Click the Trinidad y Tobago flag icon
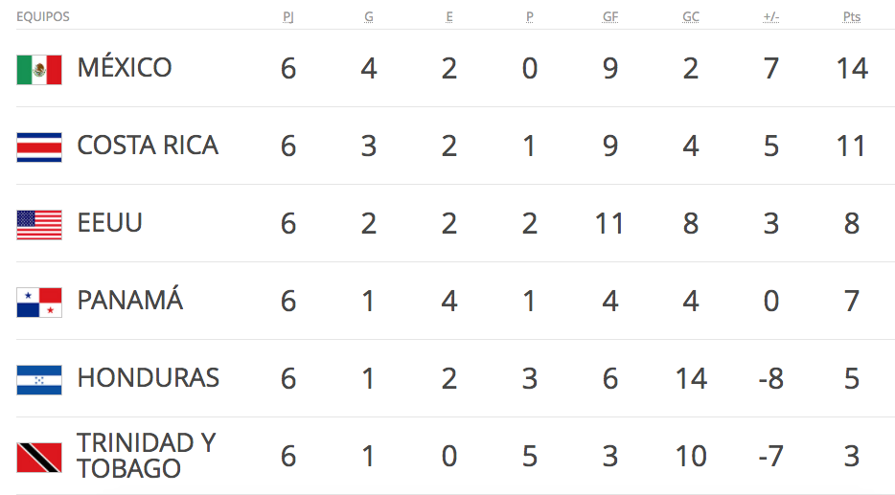Image resolution: width=895 pixels, height=495 pixels. [39, 457]
